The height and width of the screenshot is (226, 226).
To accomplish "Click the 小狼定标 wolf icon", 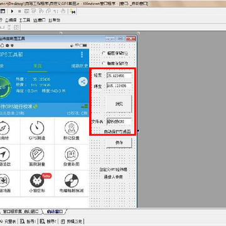I will click(37, 180).
